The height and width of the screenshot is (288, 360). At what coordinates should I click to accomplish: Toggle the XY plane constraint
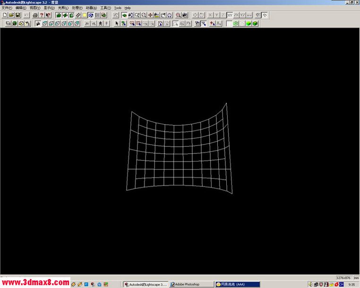pos(230,15)
